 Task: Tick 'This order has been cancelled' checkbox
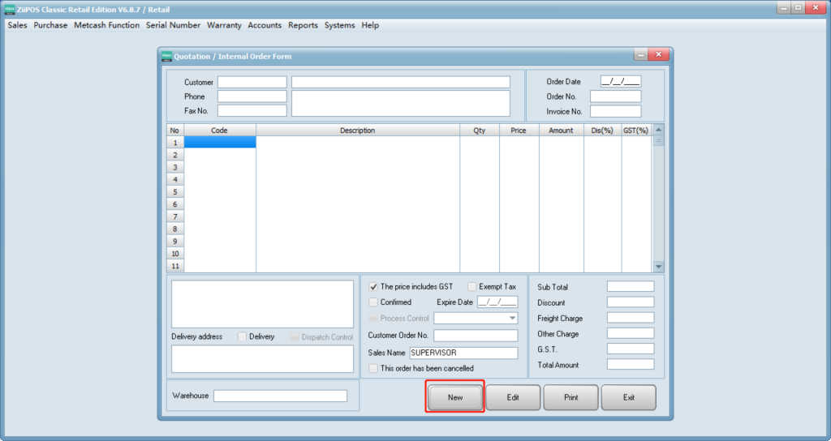[373, 368]
